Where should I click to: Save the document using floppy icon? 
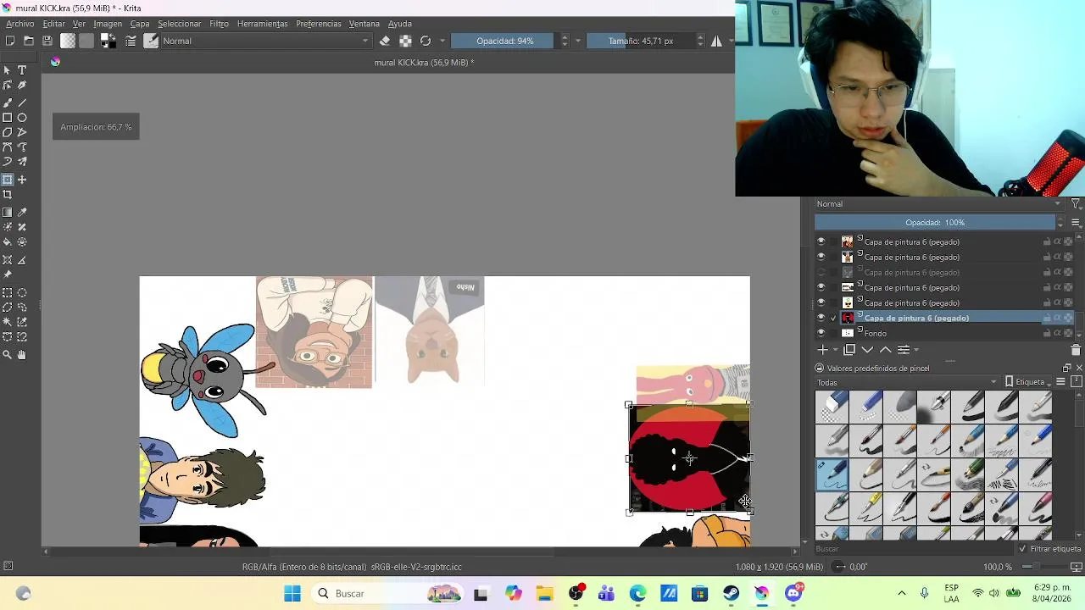tap(47, 41)
